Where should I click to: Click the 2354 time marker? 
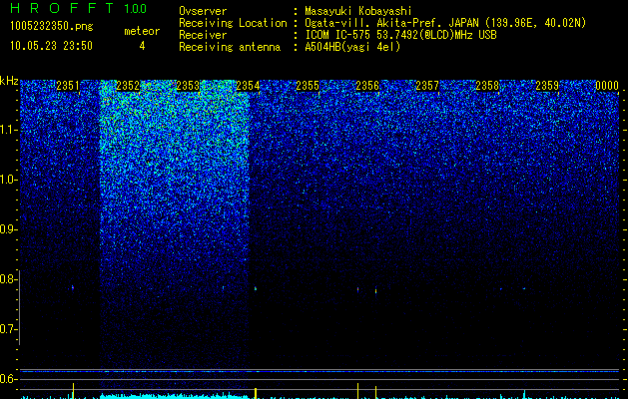[x=248, y=86]
